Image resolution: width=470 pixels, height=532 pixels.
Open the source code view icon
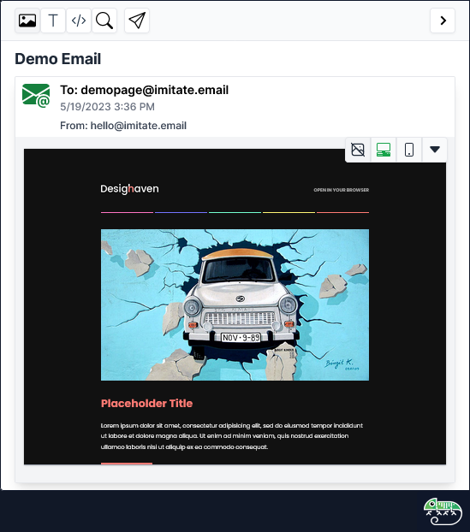[x=79, y=21]
